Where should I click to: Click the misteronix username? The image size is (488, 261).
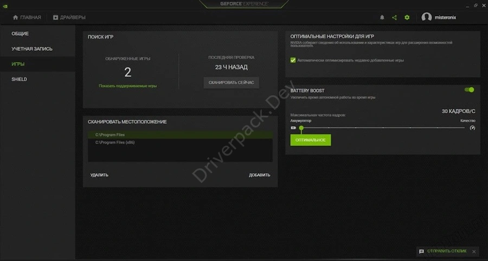tap(445, 17)
